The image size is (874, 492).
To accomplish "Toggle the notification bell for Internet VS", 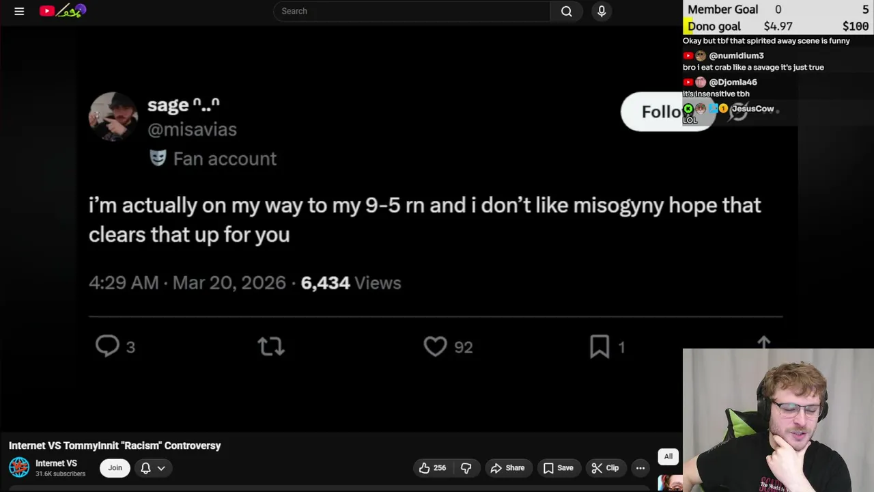I will 145,468.
